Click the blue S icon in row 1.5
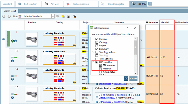The height and width of the screenshot is (104, 188). (x=13, y=97)
